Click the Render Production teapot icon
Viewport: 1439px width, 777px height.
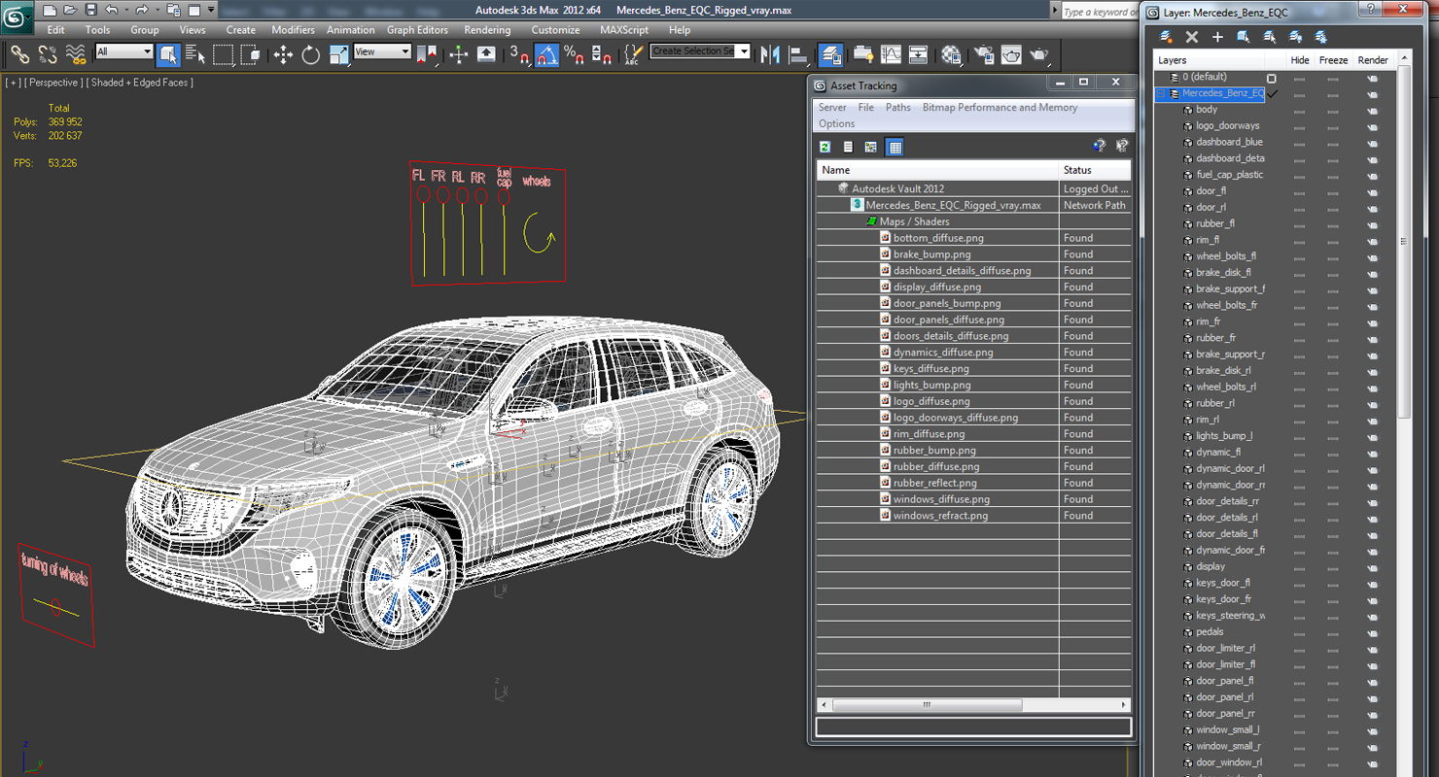pos(1039,54)
